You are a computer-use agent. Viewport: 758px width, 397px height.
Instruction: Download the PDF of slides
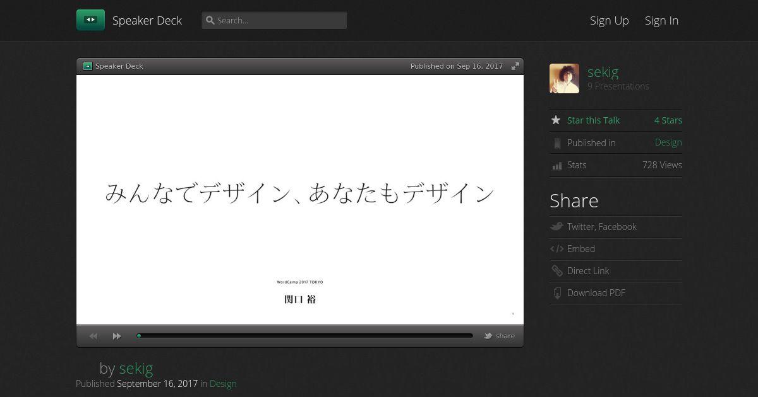596,293
